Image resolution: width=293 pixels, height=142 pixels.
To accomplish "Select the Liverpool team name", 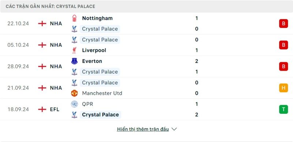I will [x=94, y=50].
